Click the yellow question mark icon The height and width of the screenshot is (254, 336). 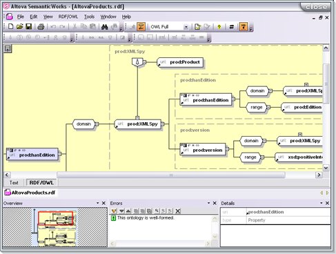tap(219, 27)
